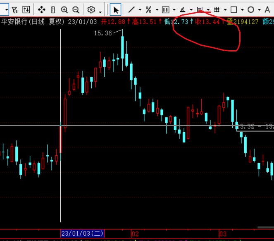Click the 02 month marker on time axis
The image size is (274, 241).
click(135, 234)
